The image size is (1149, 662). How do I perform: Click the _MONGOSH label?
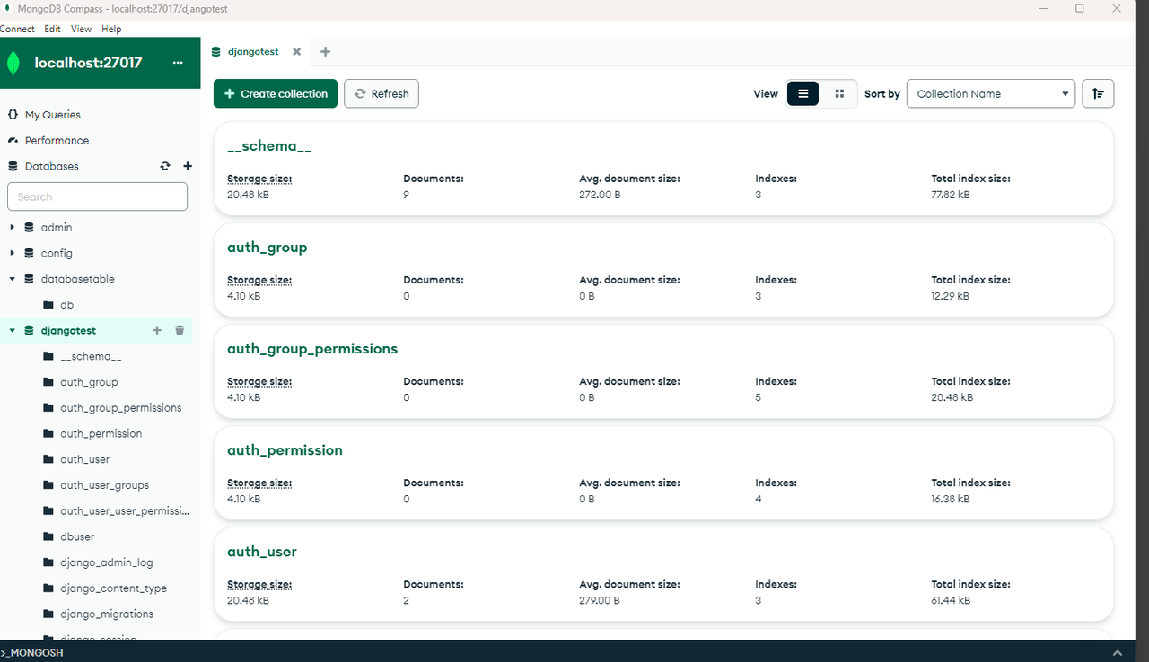pyautogui.click(x=32, y=652)
